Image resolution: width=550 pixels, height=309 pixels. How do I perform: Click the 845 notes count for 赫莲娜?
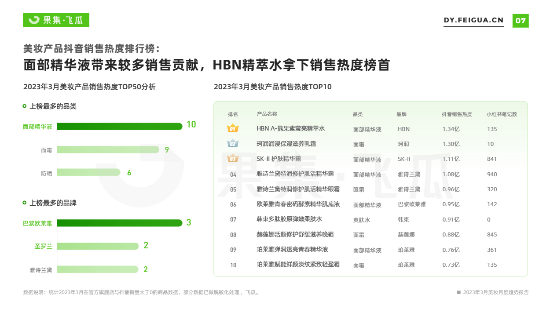pyautogui.click(x=492, y=235)
